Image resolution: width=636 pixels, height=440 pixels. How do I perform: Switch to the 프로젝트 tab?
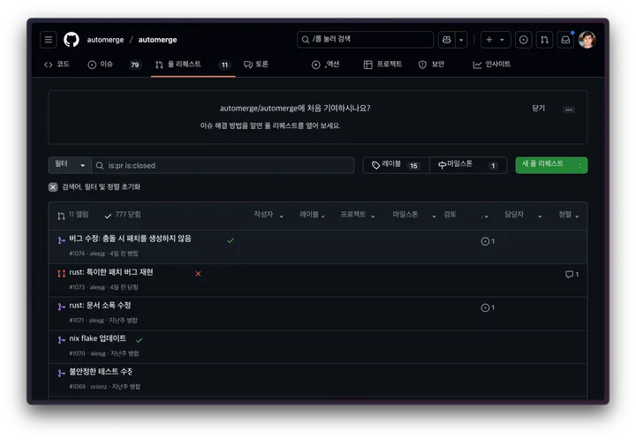[x=382, y=64]
